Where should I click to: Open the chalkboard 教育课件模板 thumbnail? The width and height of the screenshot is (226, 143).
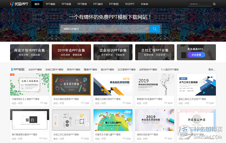coord(71,84)
